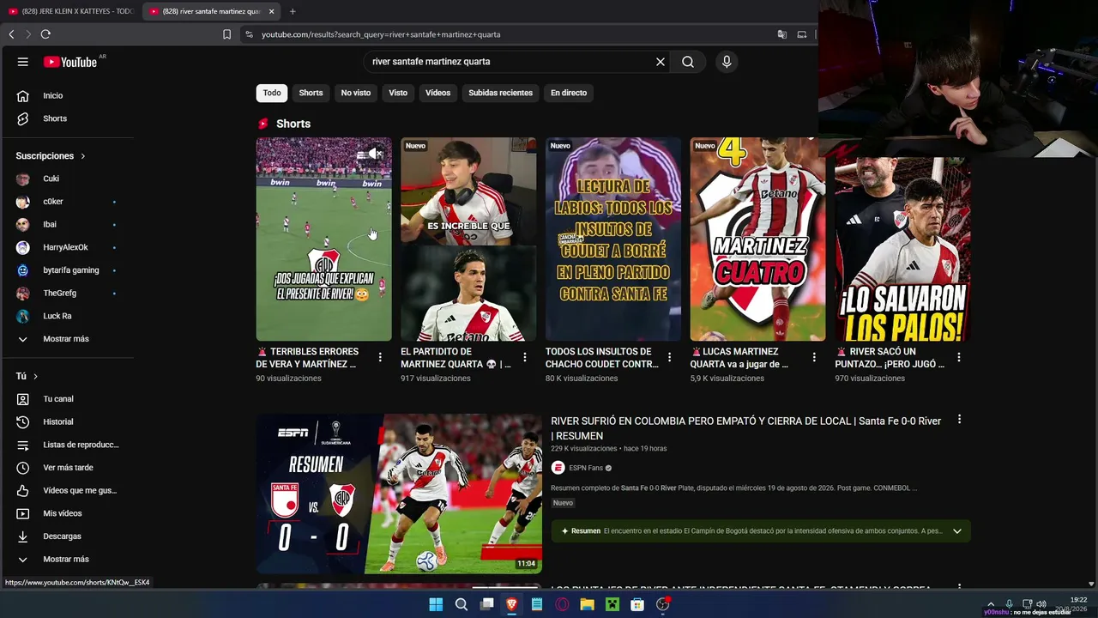Screen dimensions: 1098x618
Task: Open options menu for EL PARTIDITO short
Action: [x=525, y=357]
